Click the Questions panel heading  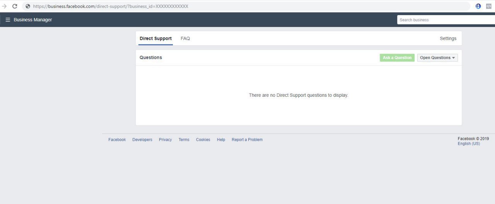151,57
